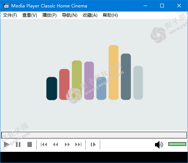
Task: Pause playback with the pause icon
Action: point(18,144)
